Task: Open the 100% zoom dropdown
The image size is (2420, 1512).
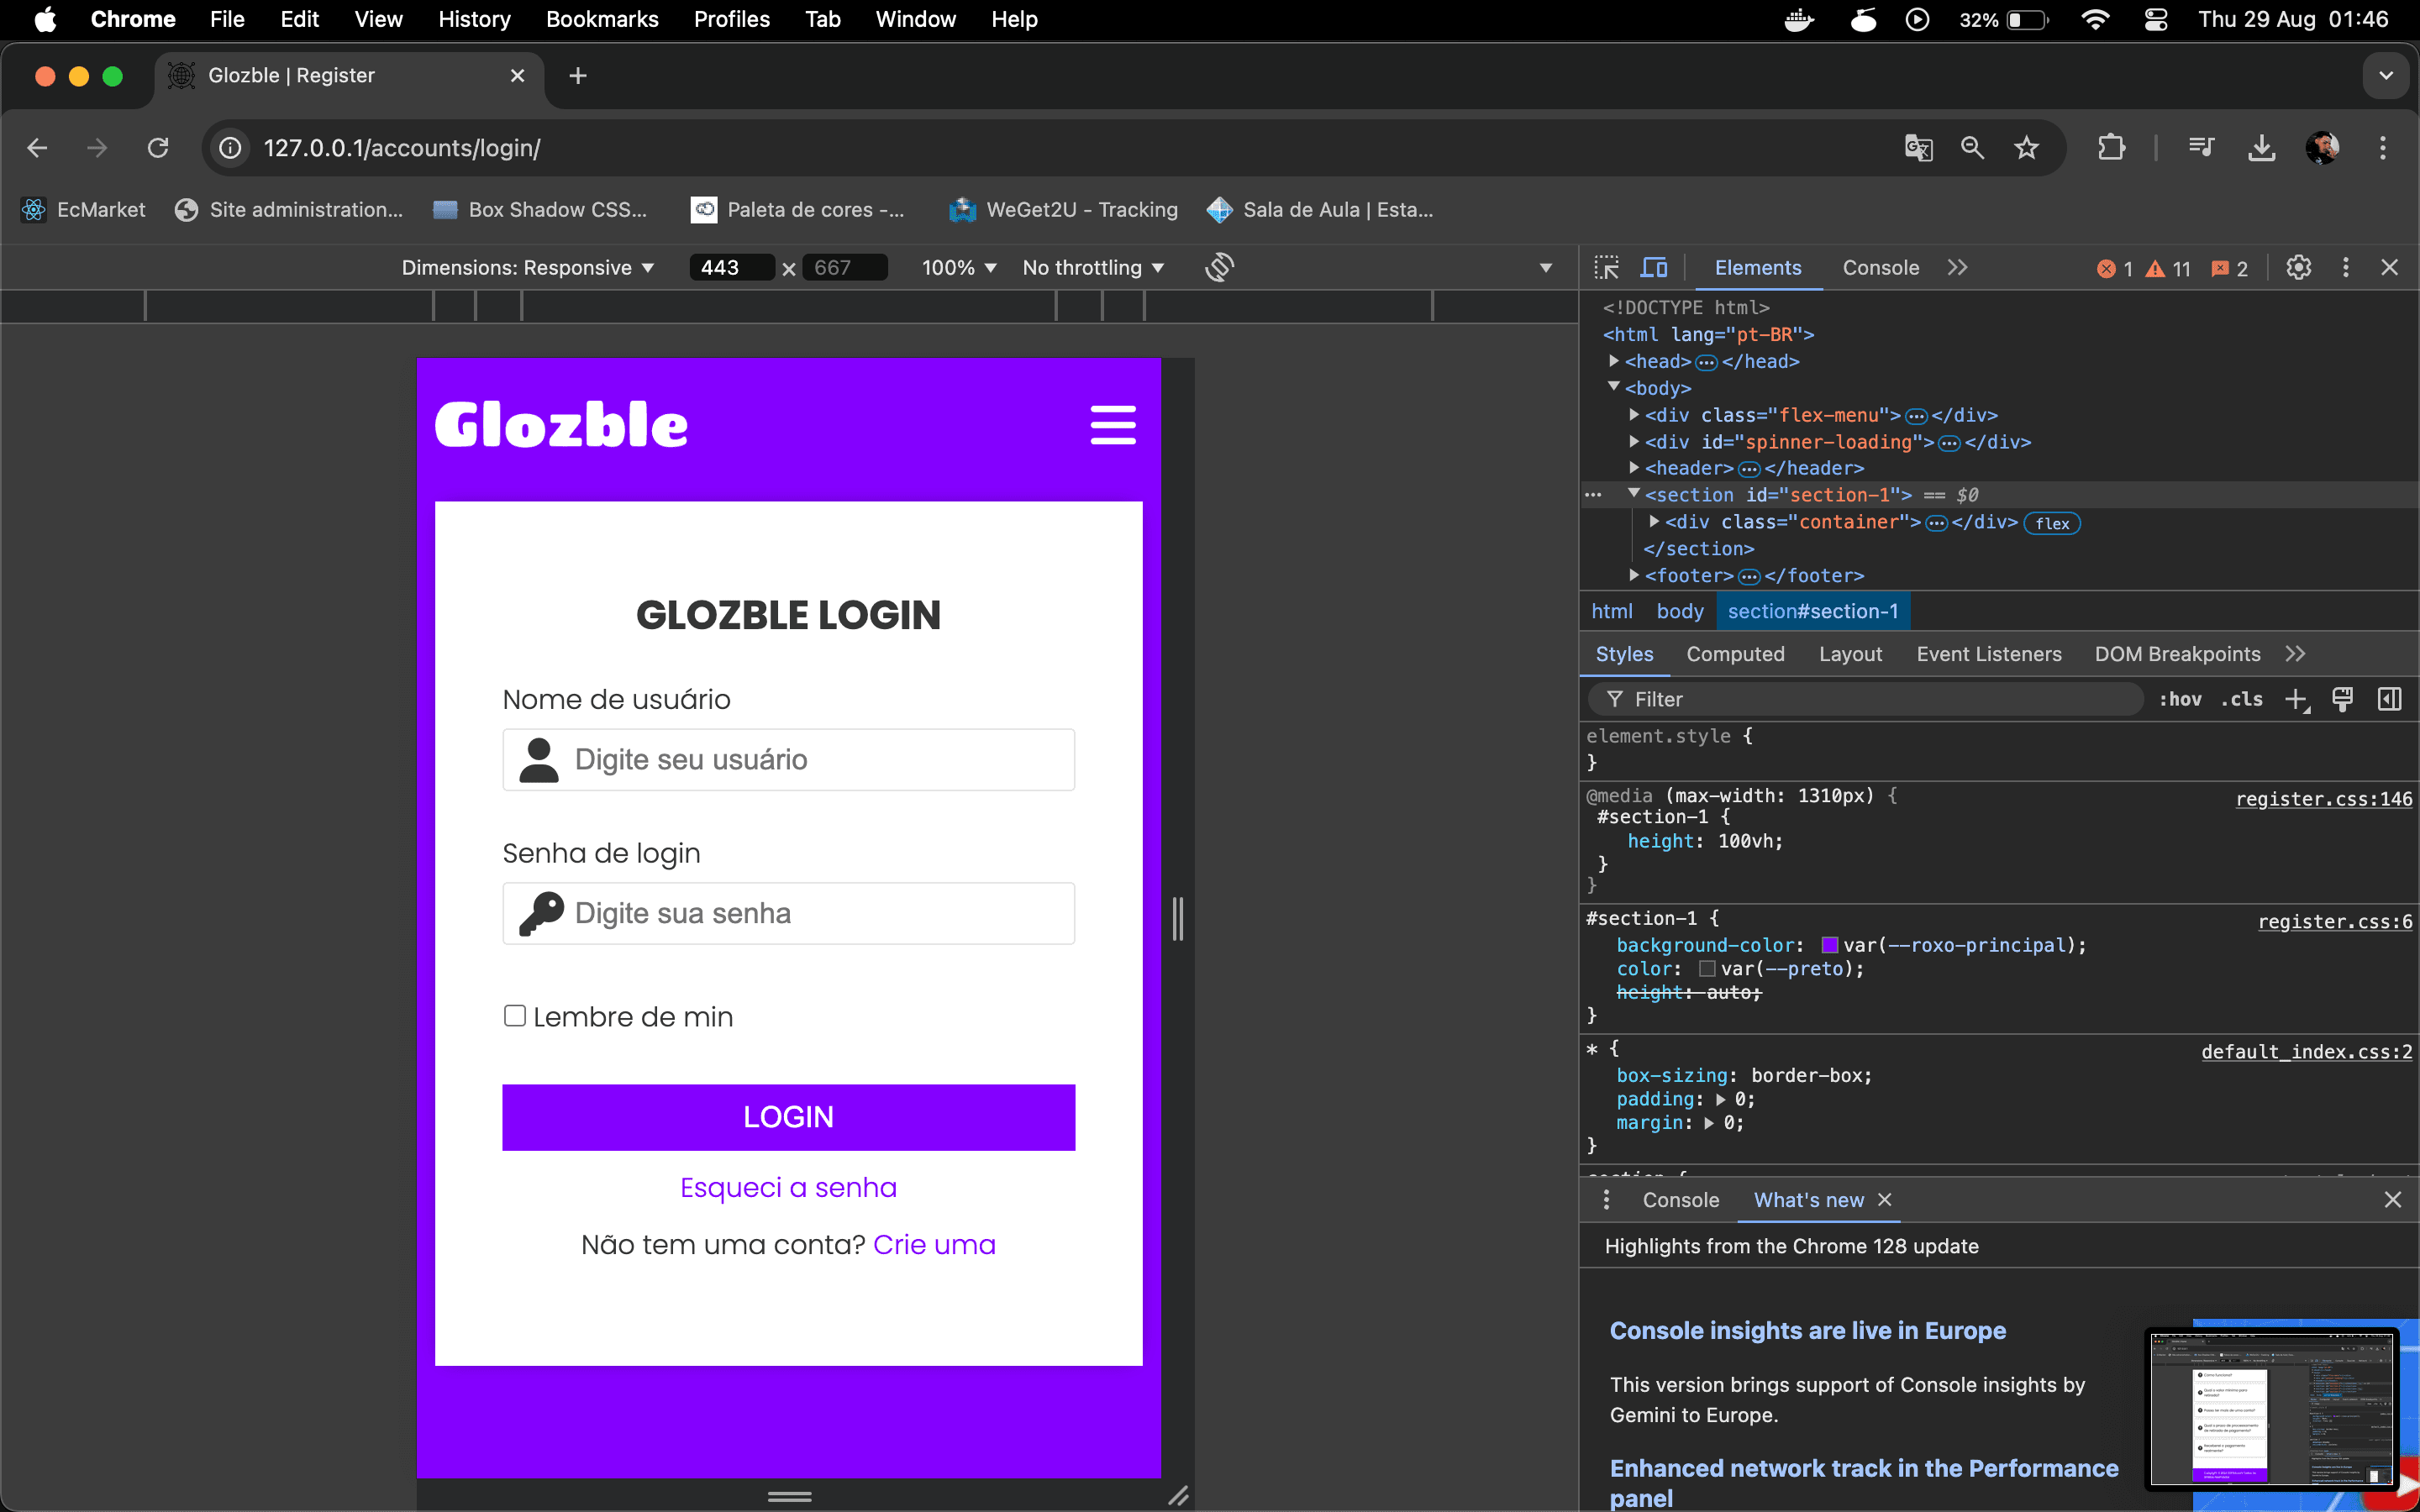Action: click(959, 268)
